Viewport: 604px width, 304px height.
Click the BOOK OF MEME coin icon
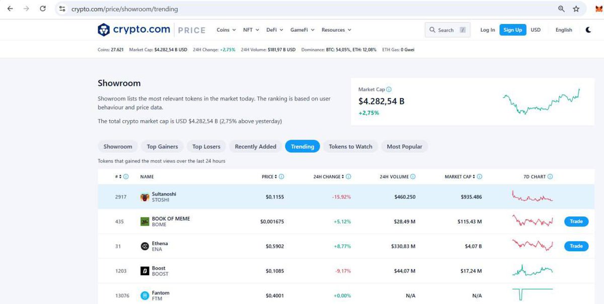pos(144,222)
